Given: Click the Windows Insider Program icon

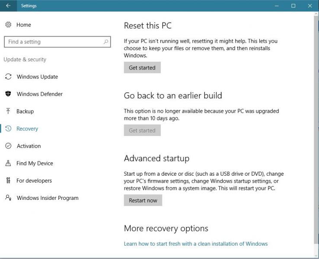Looking at the screenshot, I should 8,198.
